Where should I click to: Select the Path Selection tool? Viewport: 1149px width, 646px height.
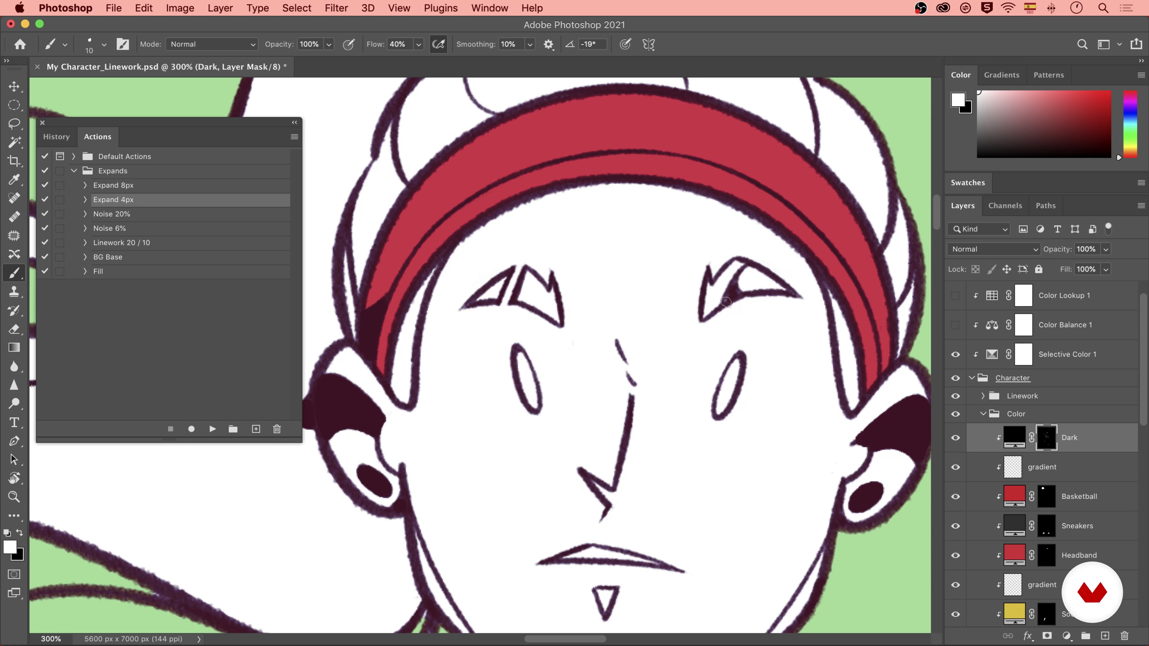pos(14,460)
